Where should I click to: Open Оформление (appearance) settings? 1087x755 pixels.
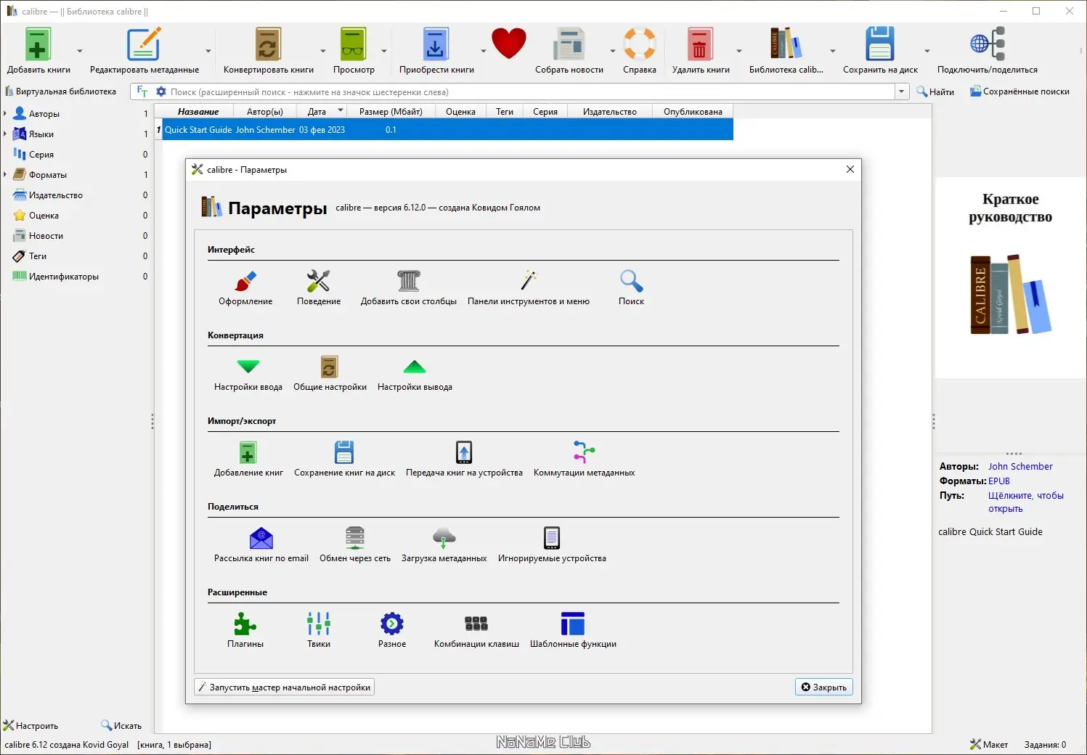(x=245, y=287)
